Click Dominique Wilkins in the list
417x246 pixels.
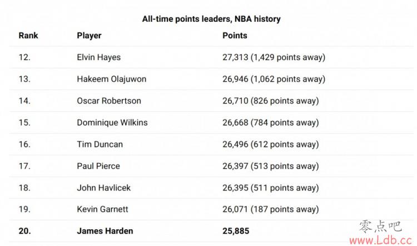(x=112, y=123)
